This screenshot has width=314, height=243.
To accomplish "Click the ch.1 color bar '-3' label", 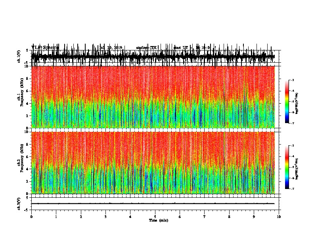I will (x=293, y=80).
